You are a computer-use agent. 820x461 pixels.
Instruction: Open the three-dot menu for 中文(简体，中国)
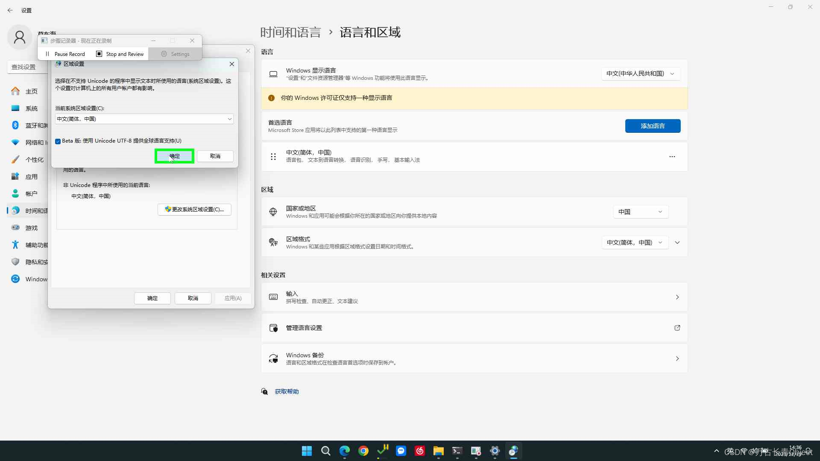pos(672,157)
